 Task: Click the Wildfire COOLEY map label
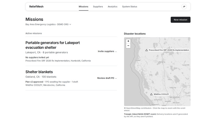coord(161,94)
